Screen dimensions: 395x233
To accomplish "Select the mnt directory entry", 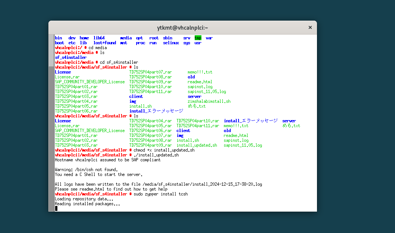I will point(124,43).
